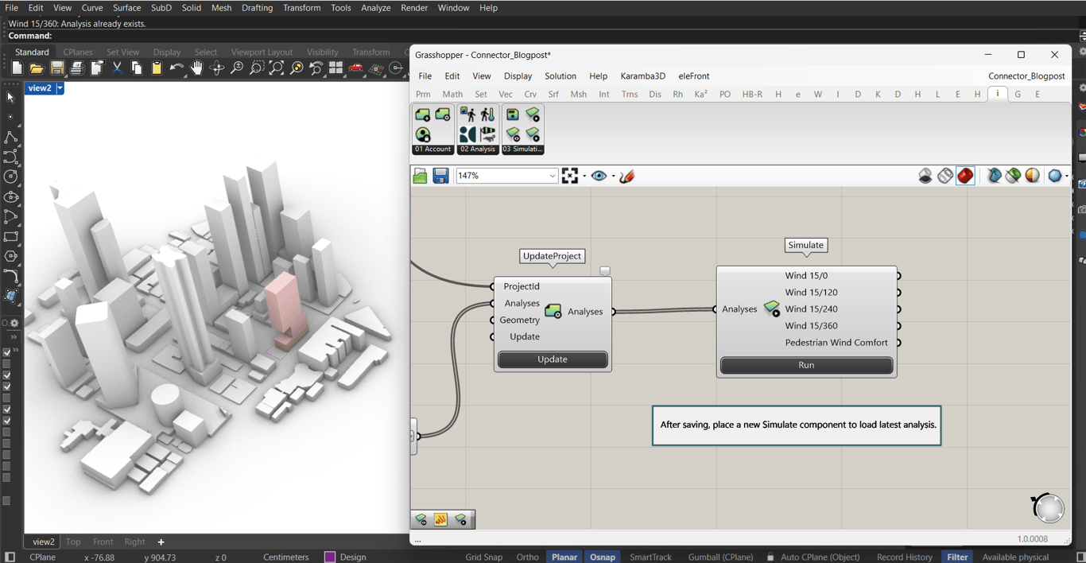Select the Pan hand tool in Rhino toolbar
1086x563 pixels.
[196, 68]
